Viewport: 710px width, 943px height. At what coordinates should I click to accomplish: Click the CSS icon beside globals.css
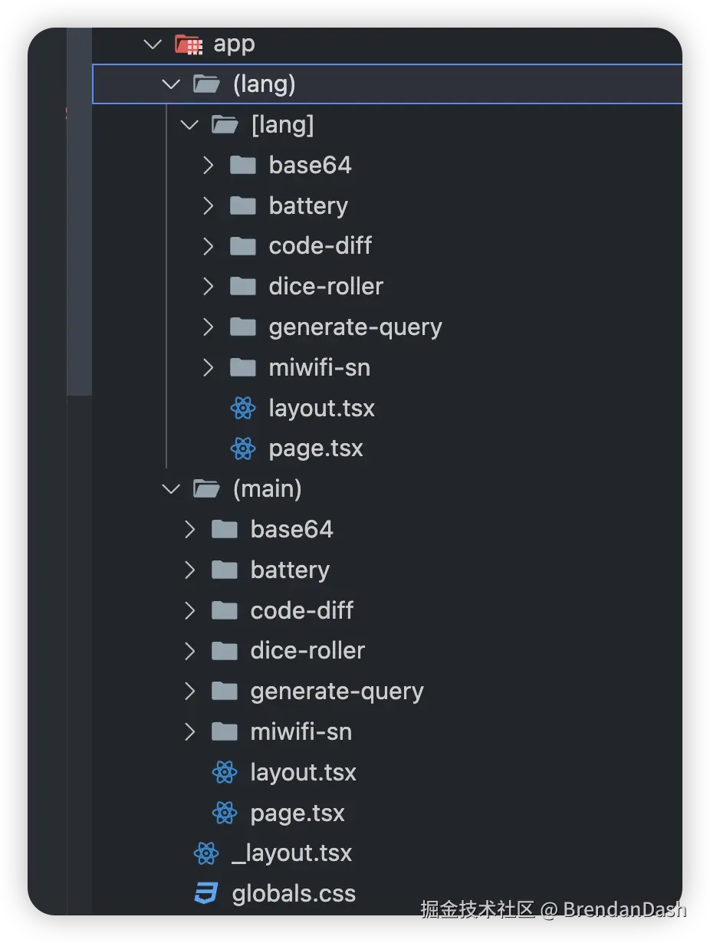point(206,894)
